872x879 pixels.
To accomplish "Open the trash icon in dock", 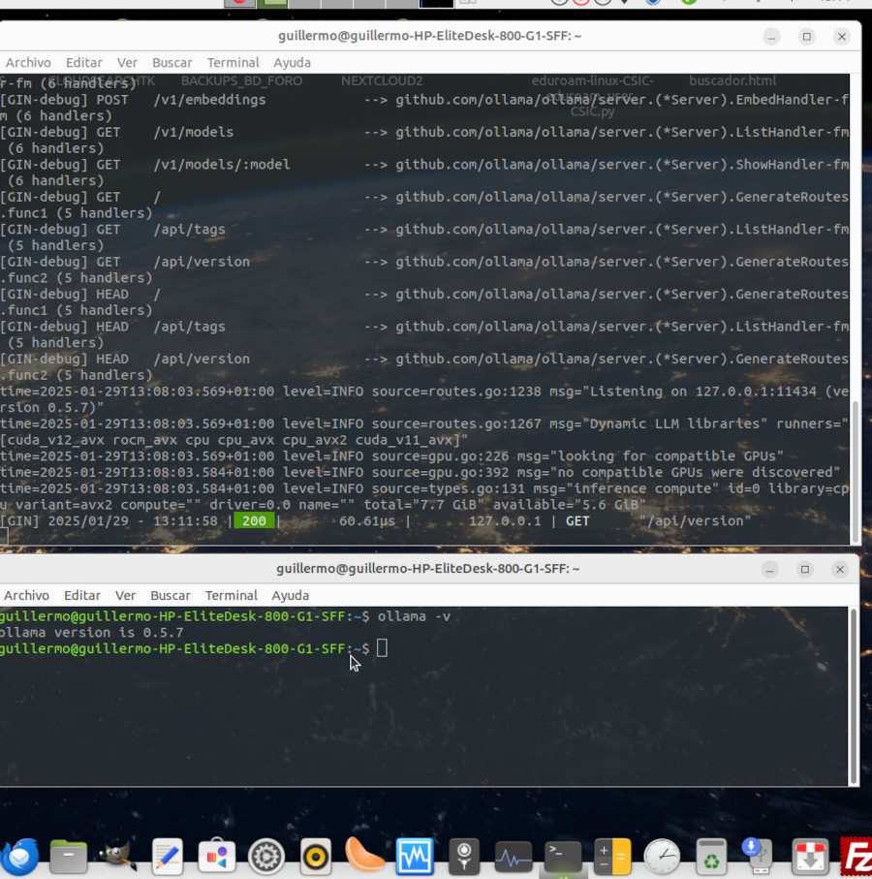I will (x=711, y=857).
